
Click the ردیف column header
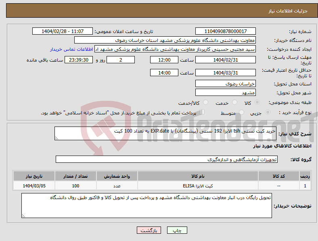click(305, 176)
